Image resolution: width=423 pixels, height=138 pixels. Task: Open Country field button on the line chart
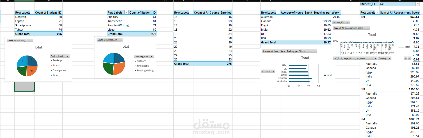click(x=384, y=58)
